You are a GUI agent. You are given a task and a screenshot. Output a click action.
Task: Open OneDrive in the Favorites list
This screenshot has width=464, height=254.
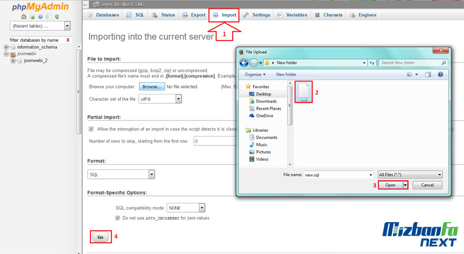pyautogui.click(x=266, y=115)
